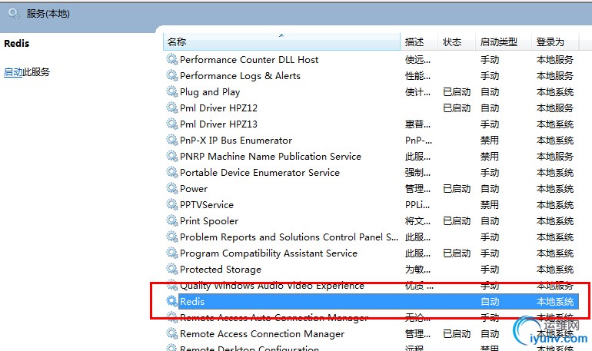Screen dimensions: 592x351
Task: Click the Redis service gear icon
Action: pyautogui.click(x=171, y=301)
